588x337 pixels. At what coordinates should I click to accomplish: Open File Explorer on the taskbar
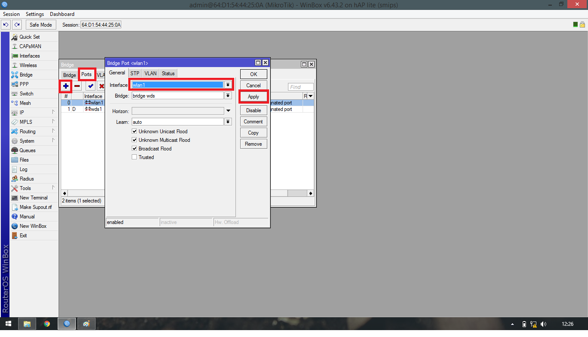(27, 324)
